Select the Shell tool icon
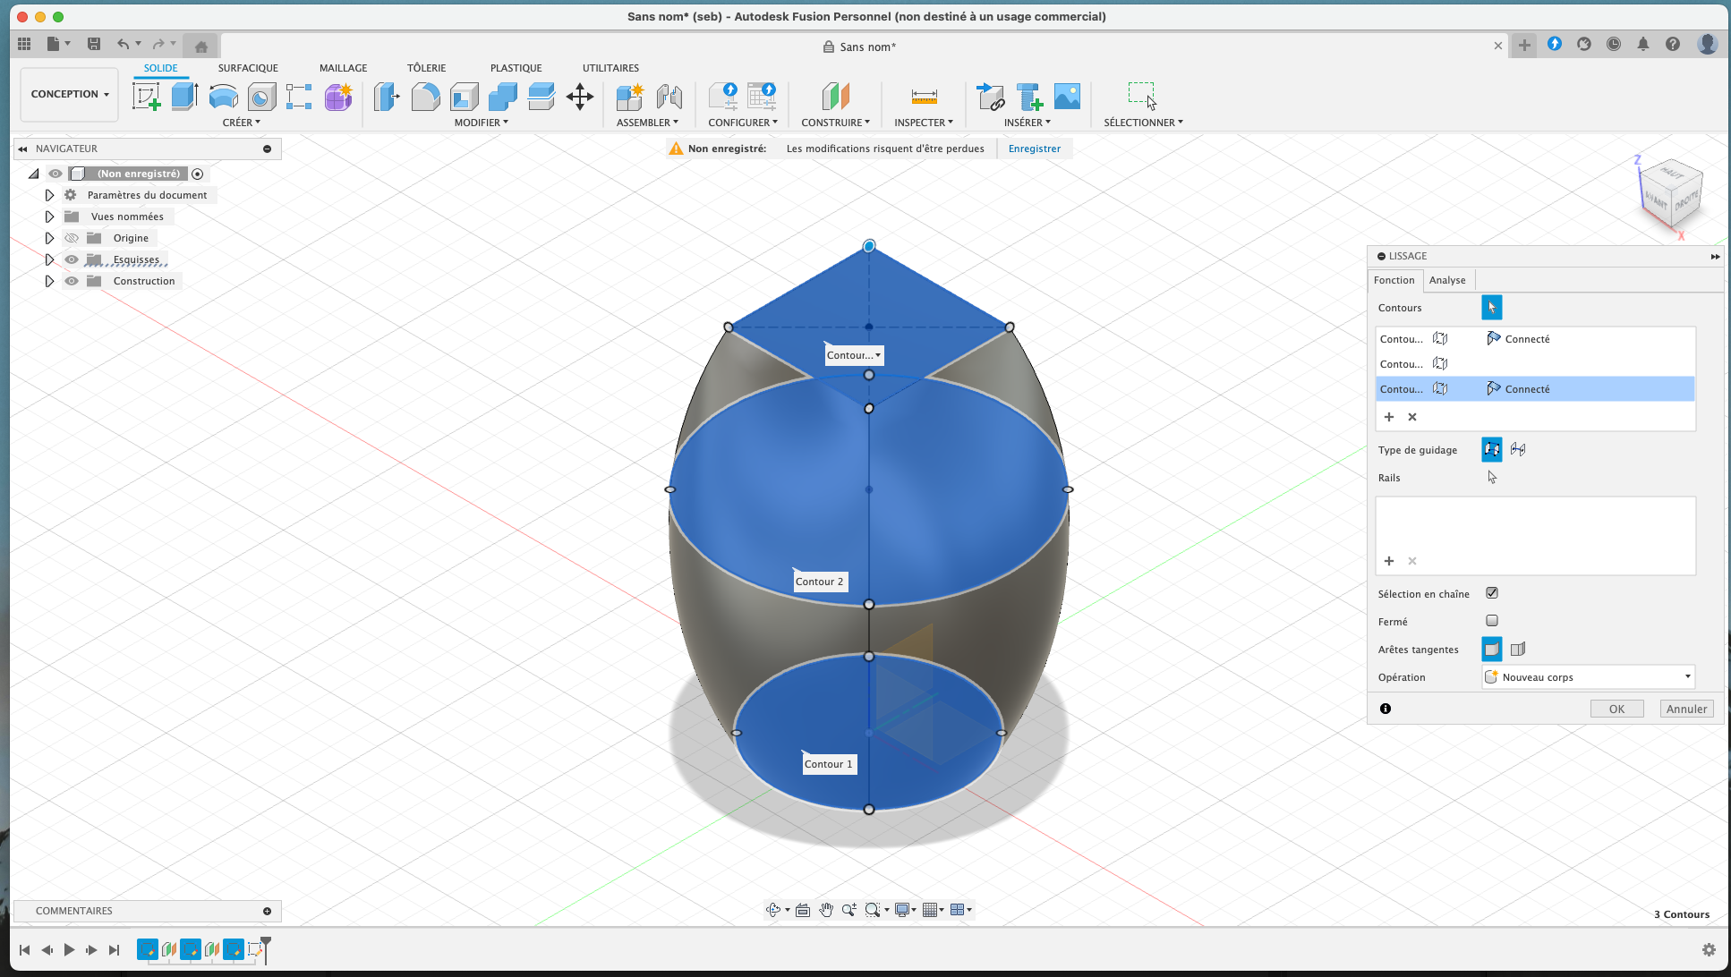1731x977 pixels. coord(464,96)
